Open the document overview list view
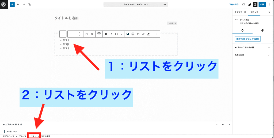274x138 pixels. click(29, 5)
